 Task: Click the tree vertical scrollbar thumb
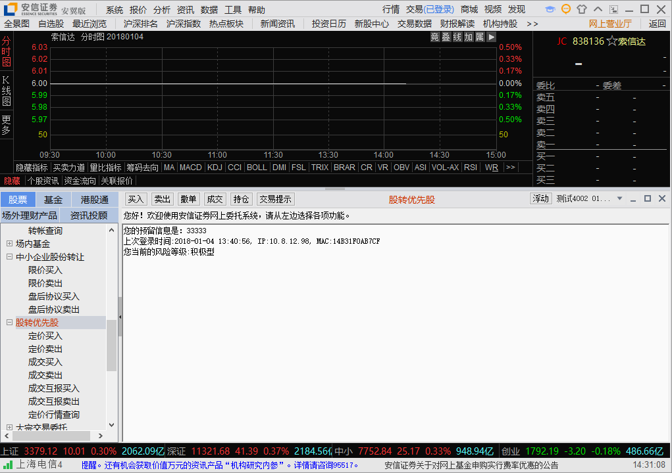[x=111, y=345]
